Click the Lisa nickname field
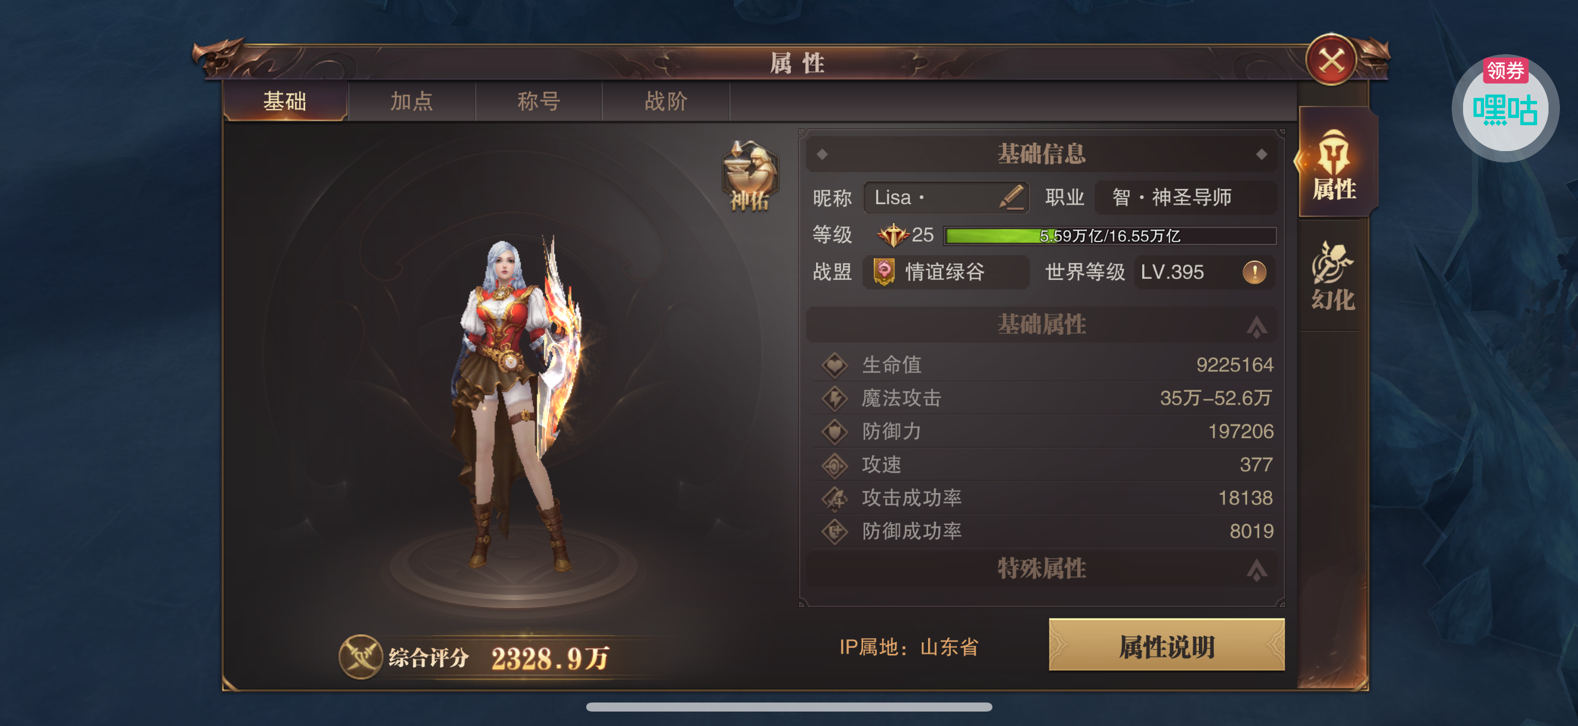1578x726 pixels. [946, 197]
